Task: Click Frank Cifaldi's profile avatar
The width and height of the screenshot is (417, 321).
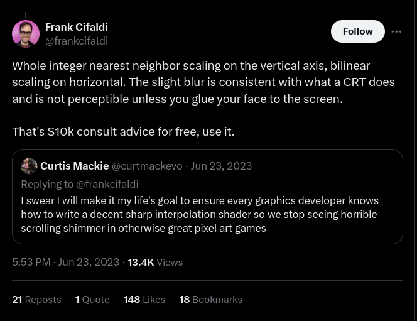Action: (26, 34)
